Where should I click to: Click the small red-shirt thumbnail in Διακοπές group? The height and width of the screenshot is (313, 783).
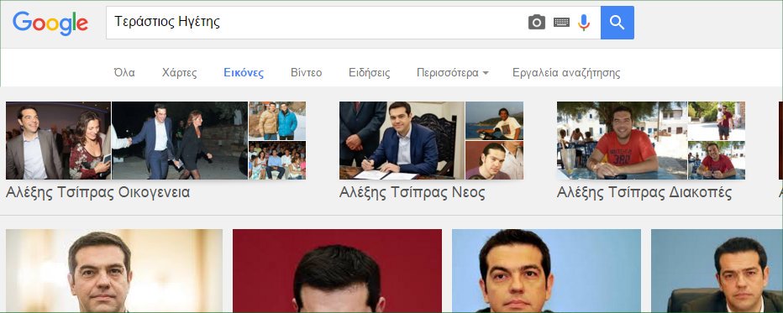click(717, 160)
